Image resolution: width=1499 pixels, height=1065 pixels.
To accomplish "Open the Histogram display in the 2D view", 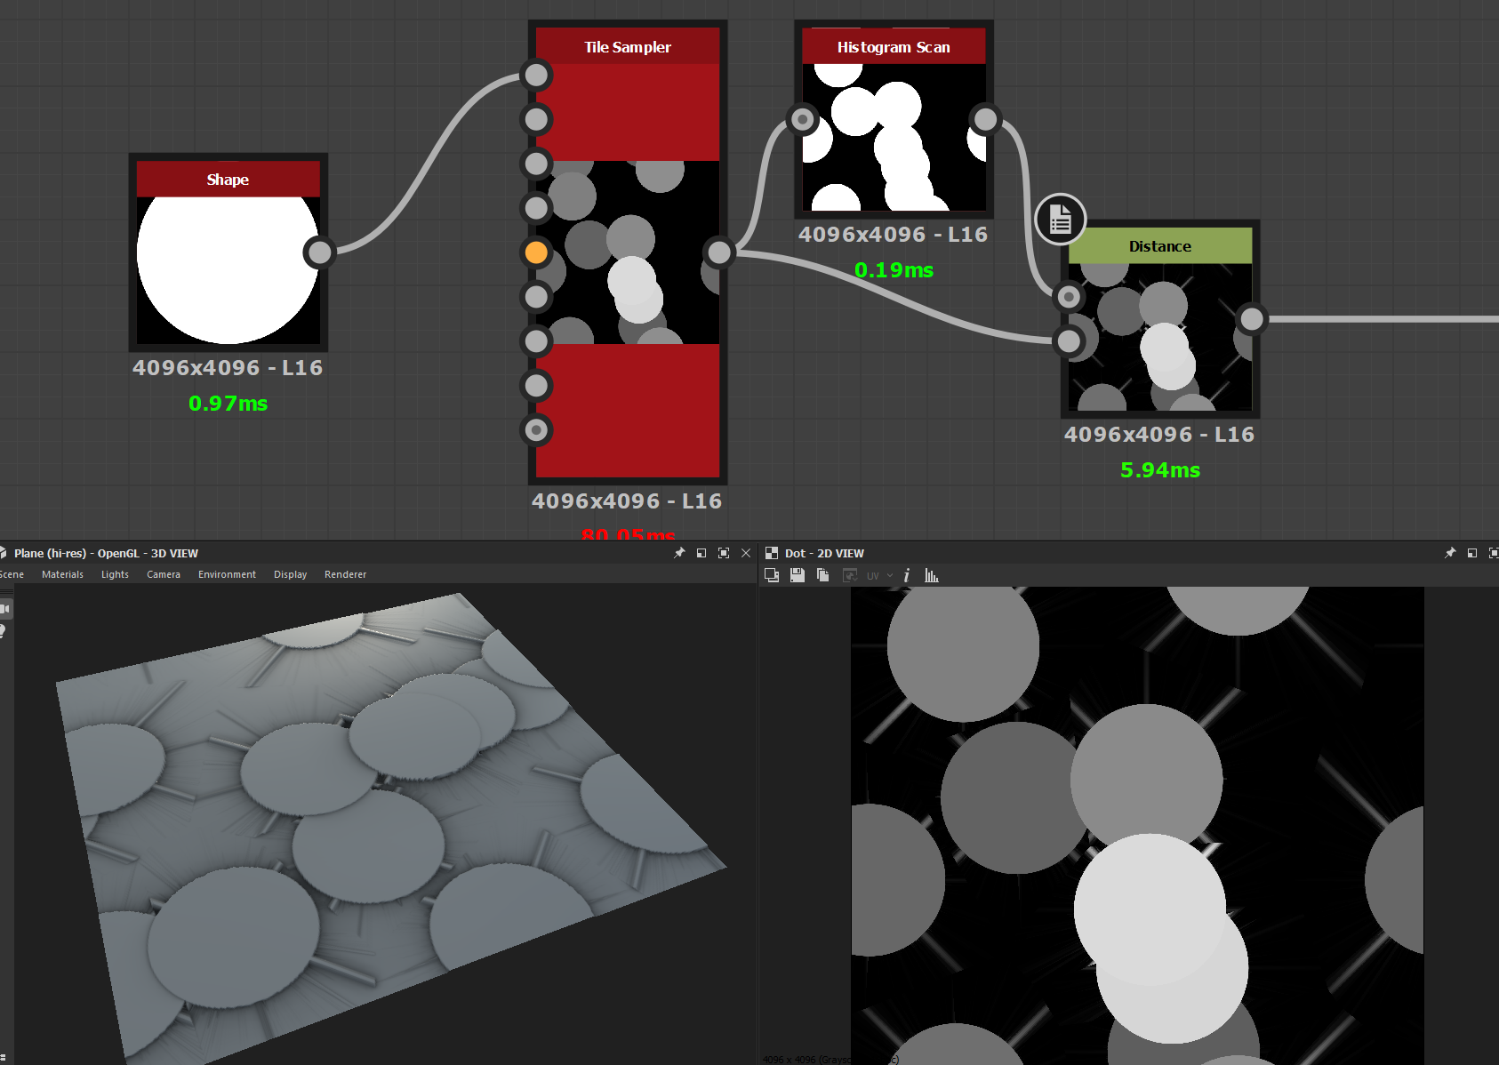I will [x=931, y=575].
